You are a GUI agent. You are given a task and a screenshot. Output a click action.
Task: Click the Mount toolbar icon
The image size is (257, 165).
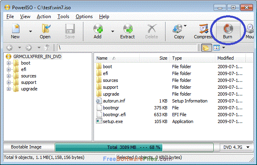click(x=250, y=29)
